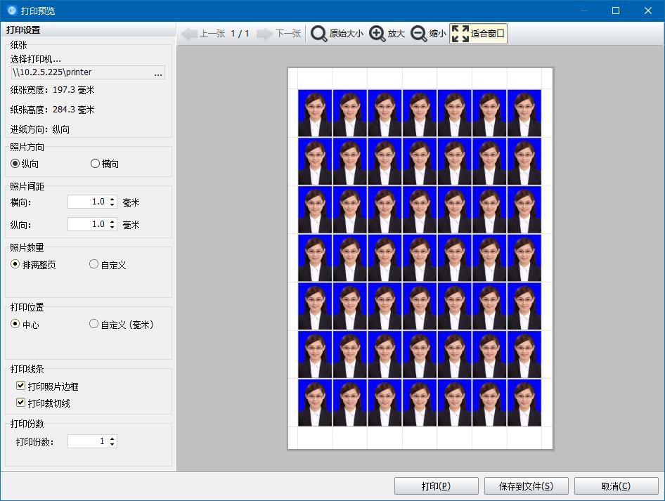Open printer selection with the ... button
This screenshot has width=665, height=501.
tap(158, 72)
